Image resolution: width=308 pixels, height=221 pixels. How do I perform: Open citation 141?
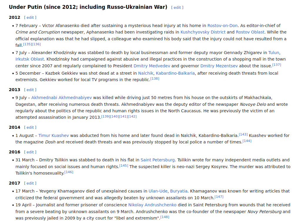click(123, 116)
